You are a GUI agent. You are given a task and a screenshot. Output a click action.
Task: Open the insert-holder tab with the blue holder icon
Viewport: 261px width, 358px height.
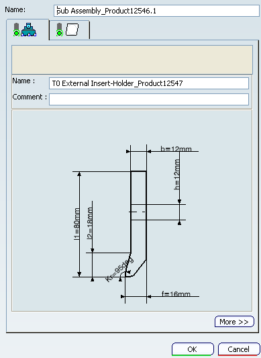point(28,30)
